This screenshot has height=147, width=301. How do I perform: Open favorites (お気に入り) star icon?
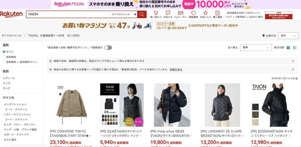[205, 14]
